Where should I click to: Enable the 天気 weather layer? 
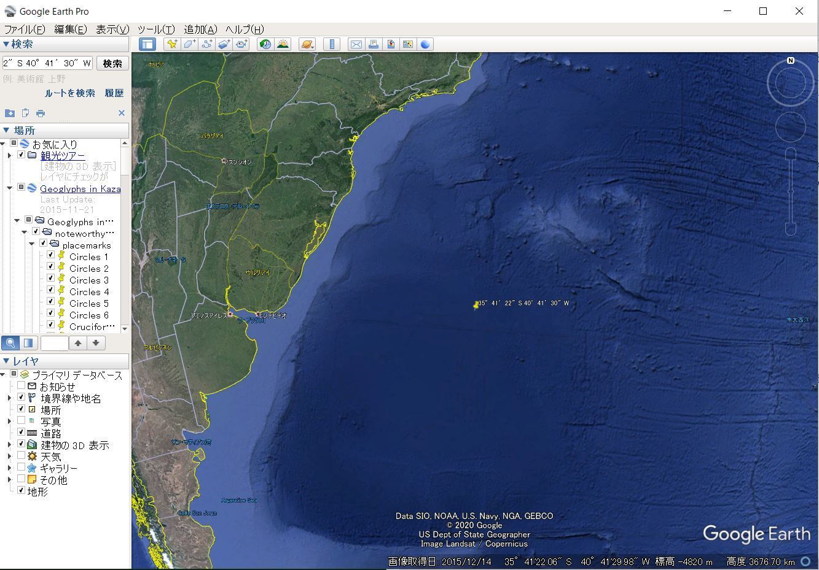[21, 456]
